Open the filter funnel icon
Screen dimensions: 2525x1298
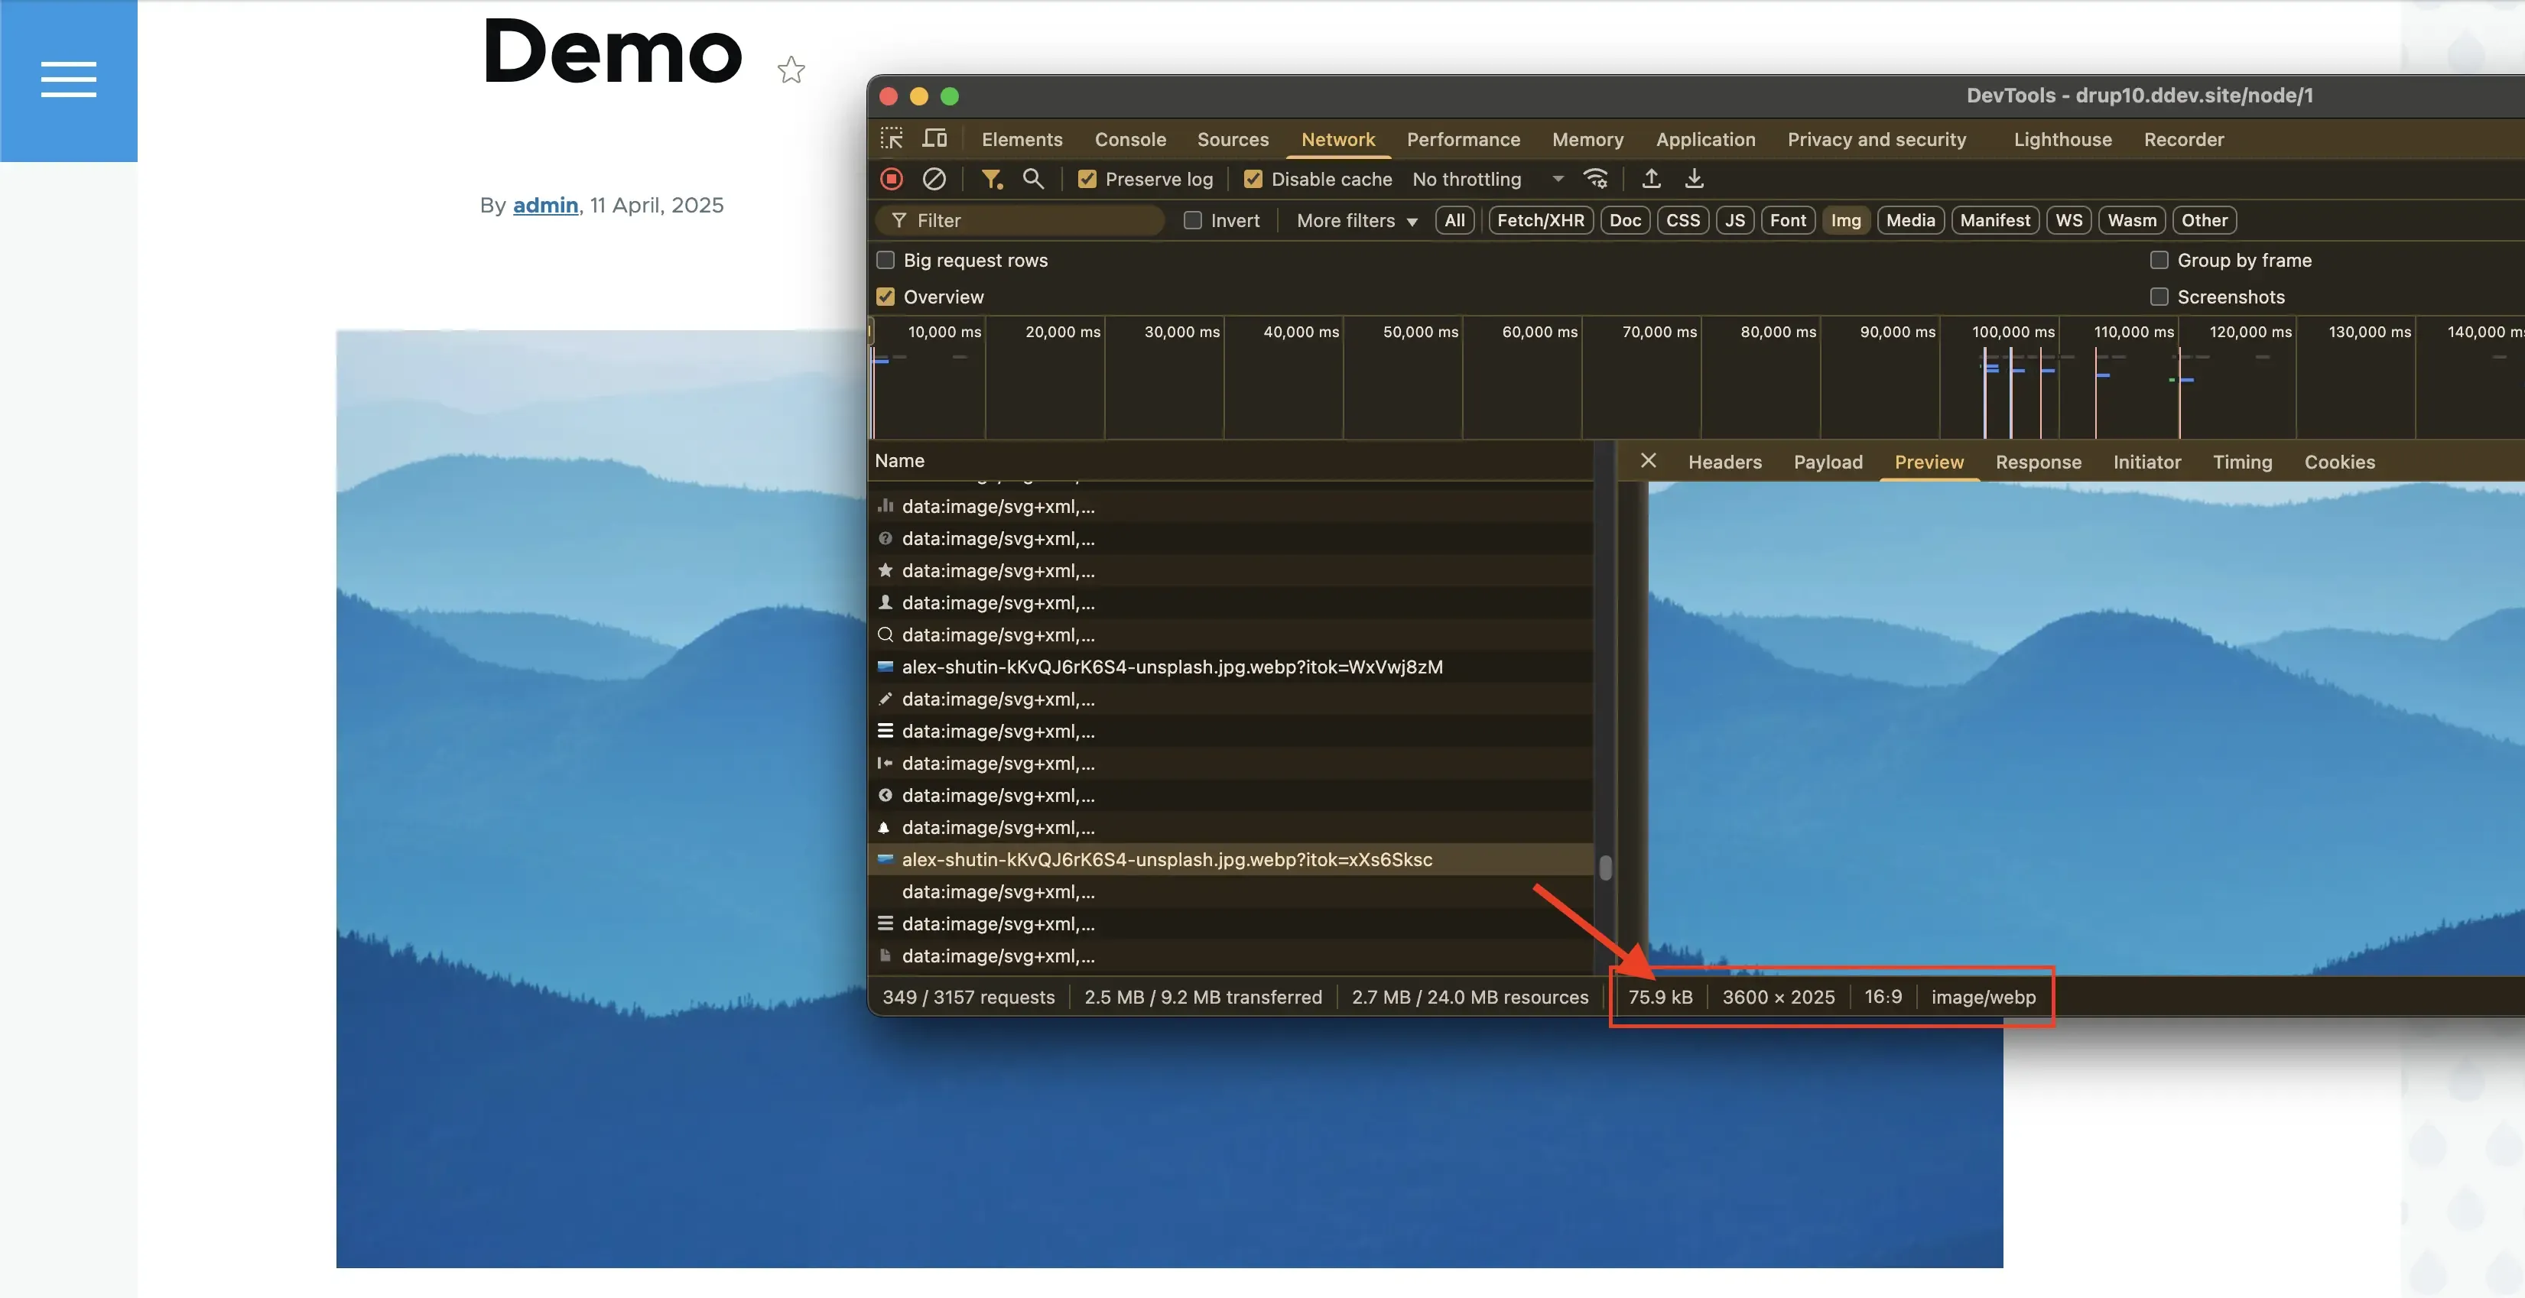[992, 178]
